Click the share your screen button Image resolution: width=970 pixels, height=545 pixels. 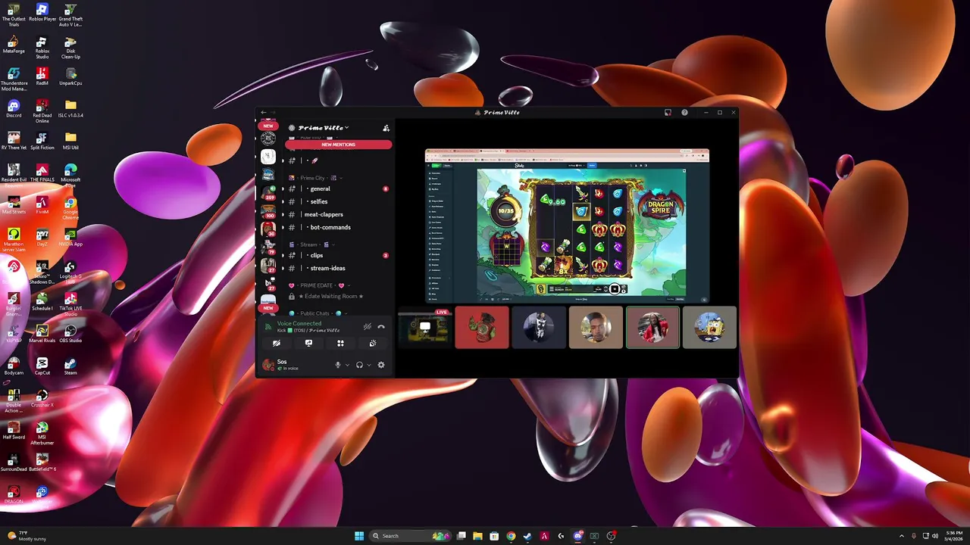(x=308, y=343)
